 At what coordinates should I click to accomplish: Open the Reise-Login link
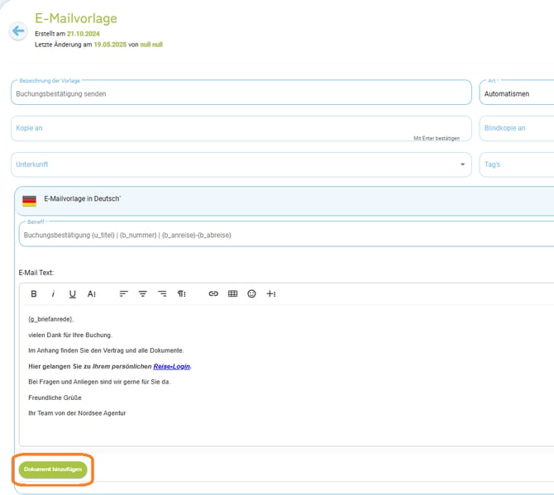coord(172,366)
